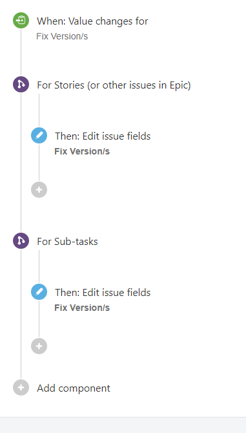This screenshot has width=246, height=433.
Task: Open first "Then: Edit issue fields" action
Action: click(103, 136)
